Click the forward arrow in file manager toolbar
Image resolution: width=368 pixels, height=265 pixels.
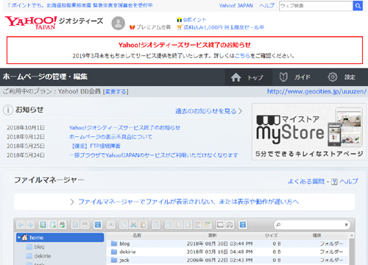(x=30, y=225)
